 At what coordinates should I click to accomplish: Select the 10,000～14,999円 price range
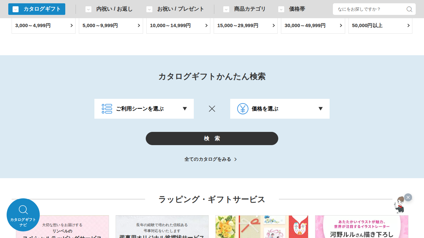pos(178,26)
